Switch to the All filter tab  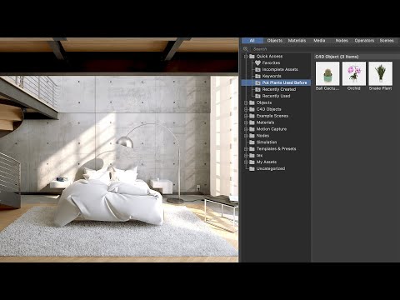pos(252,41)
